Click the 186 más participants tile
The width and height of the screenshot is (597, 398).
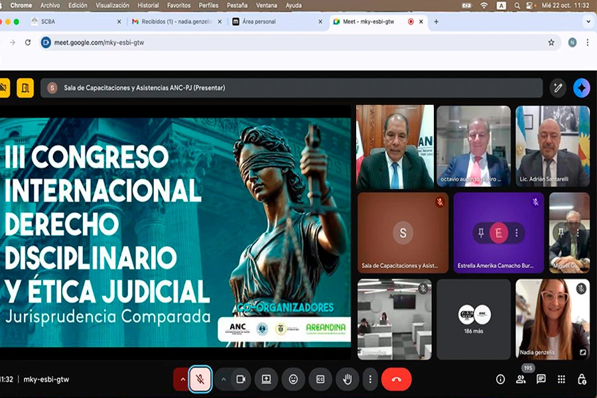[x=474, y=319]
